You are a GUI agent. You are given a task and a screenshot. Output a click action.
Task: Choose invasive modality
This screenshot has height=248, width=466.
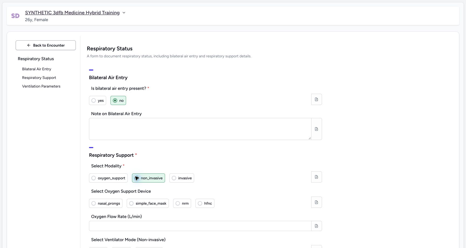(181, 178)
